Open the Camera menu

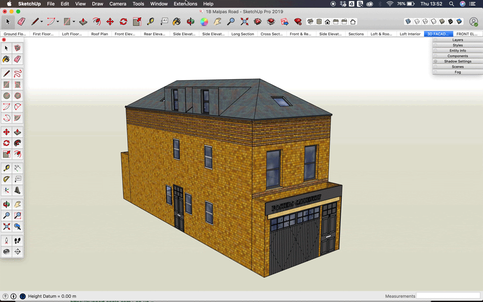pos(117,4)
